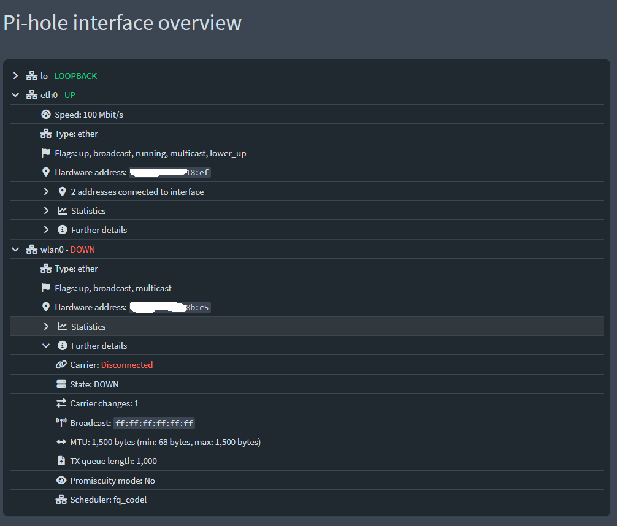Click the eth0 hardware address ending 18:ef
The width and height of the screenshot is (617, 526).
pos(170,172)
